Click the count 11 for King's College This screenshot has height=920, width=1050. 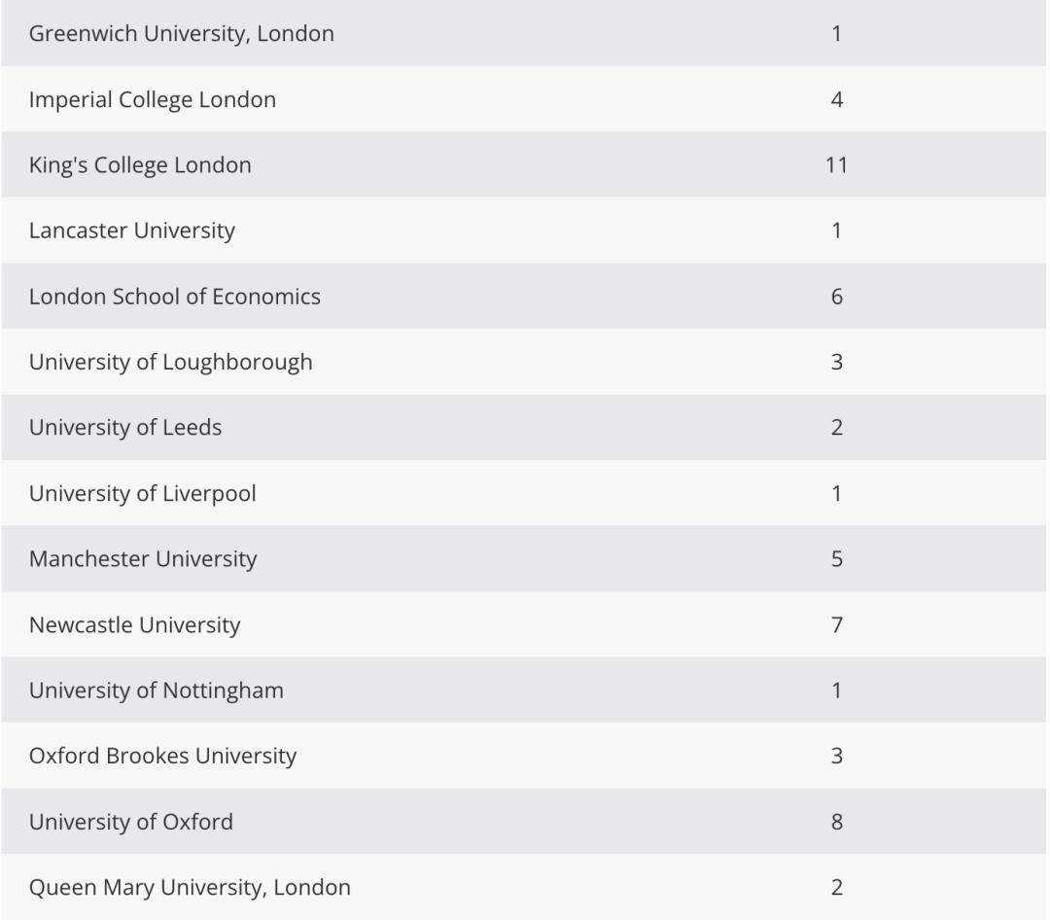tap(836, 165)
